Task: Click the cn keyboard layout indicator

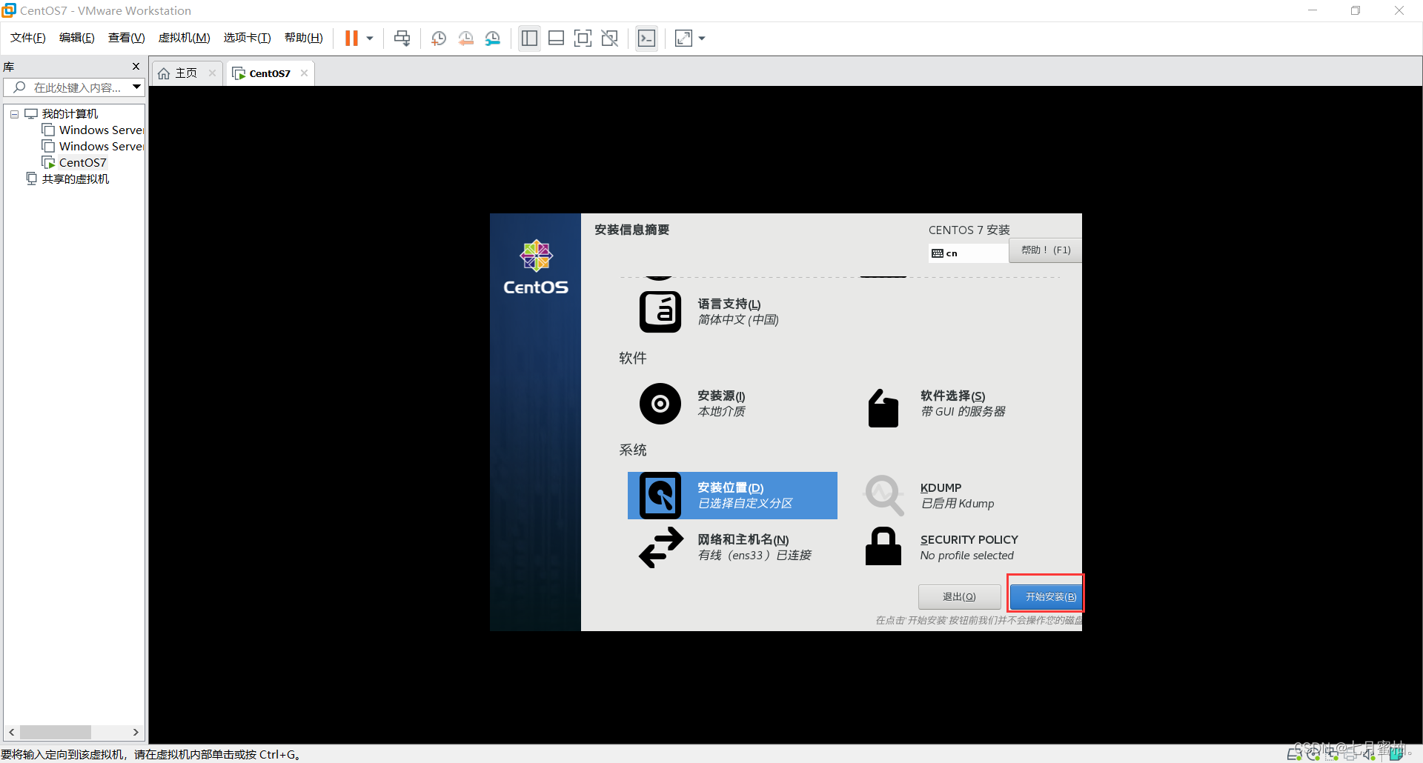Action: pos(968,253)
